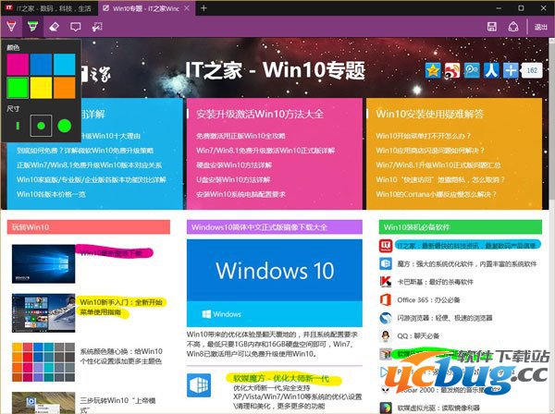Add a typed note with comment tool
Screen dimensions: 555x414
pos(76,27)
